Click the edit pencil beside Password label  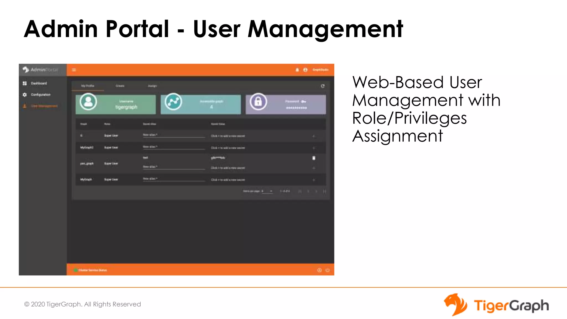point(304,102)
